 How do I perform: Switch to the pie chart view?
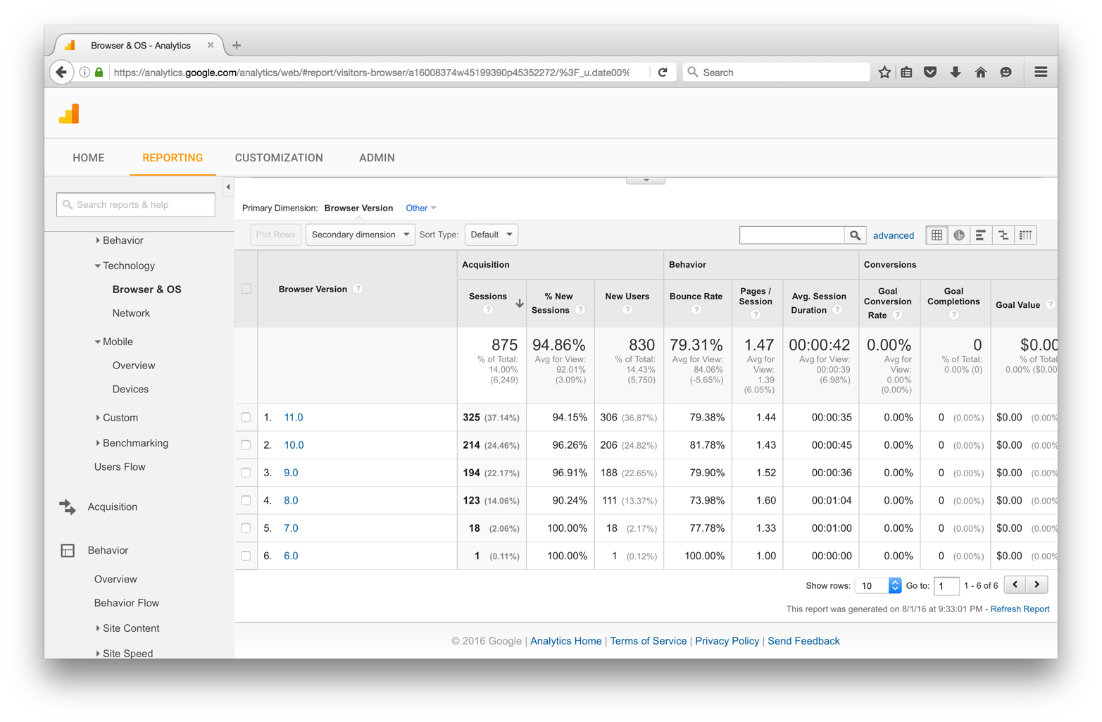[x=959, y=235]
